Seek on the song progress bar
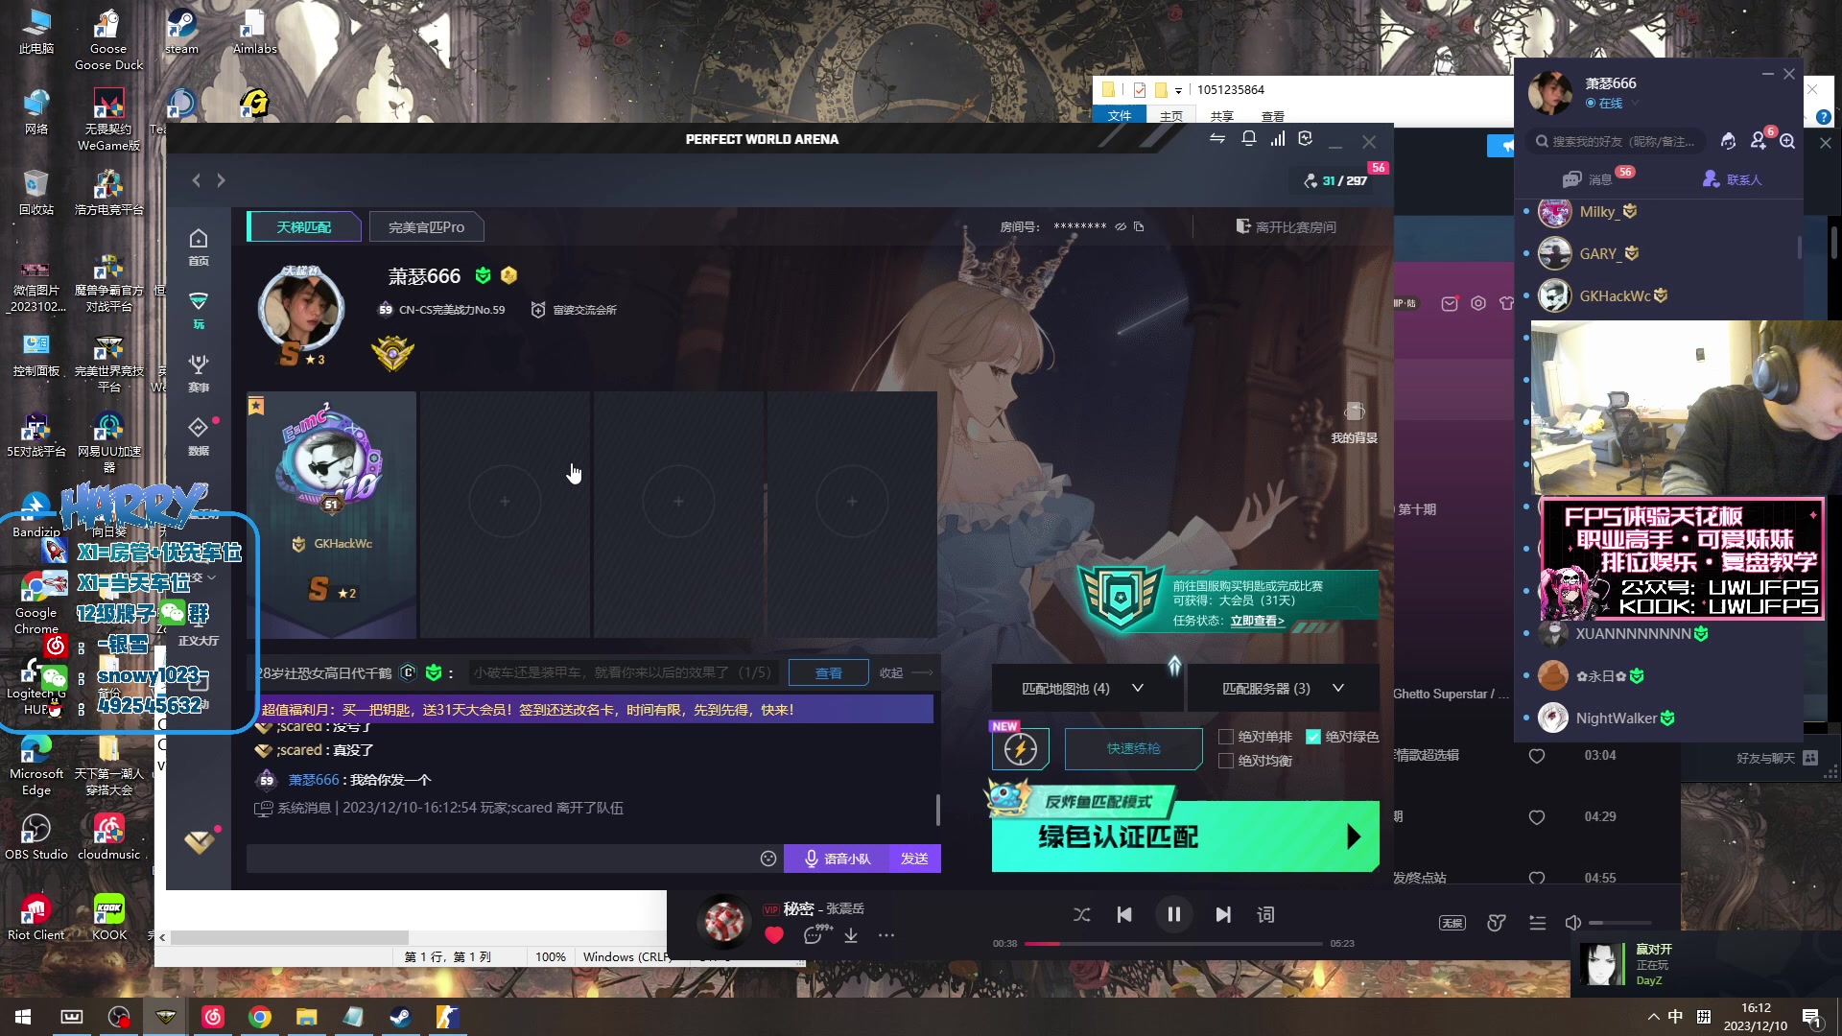The image size is (1842, 1036). (x=1173, y=944)
